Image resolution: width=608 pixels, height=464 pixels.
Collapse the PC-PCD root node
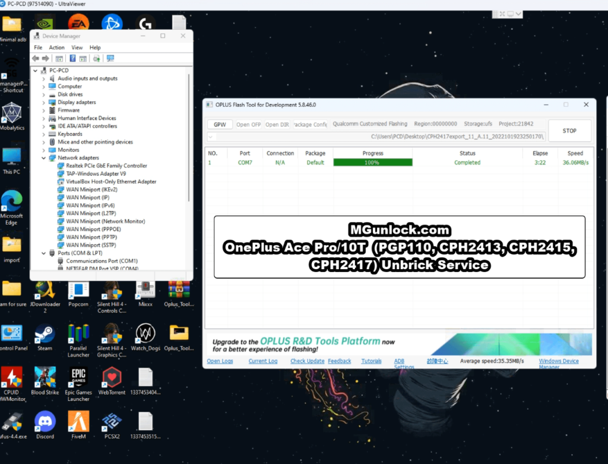pyautogui.click(x=35, y=71)
